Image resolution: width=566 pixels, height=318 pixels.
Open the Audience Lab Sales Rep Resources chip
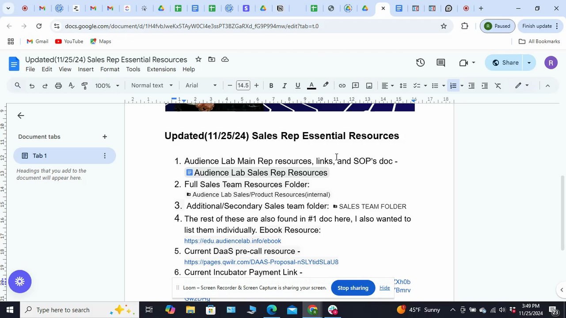pos(257,173)
